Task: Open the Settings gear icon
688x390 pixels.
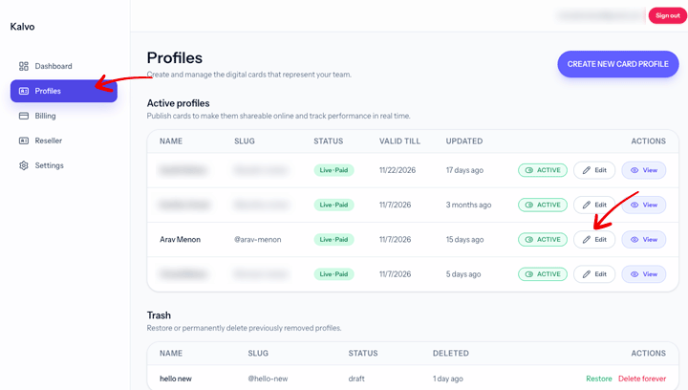Action: click(24, 165)
